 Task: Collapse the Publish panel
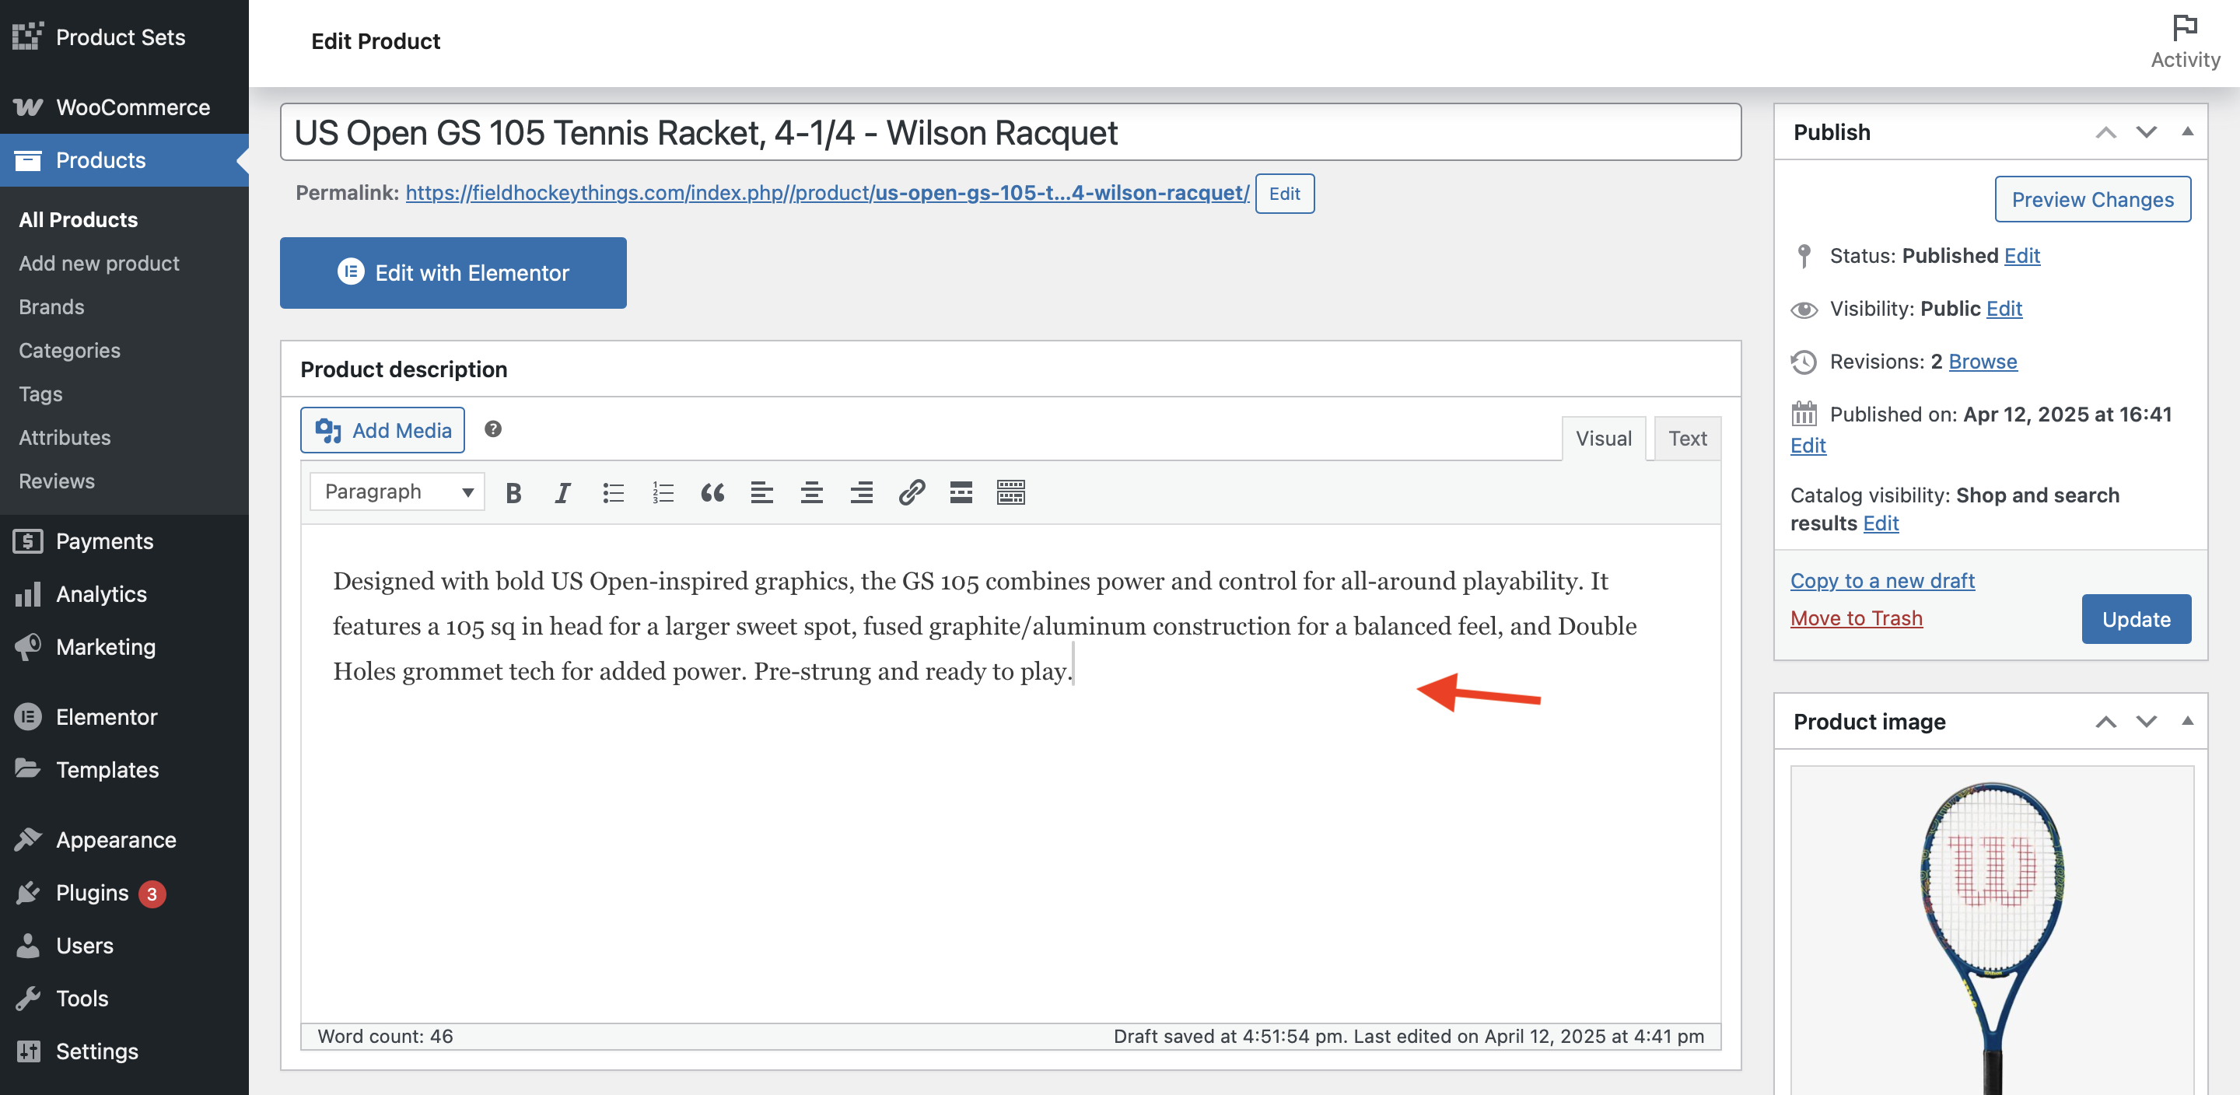[x=2187, y=132]
